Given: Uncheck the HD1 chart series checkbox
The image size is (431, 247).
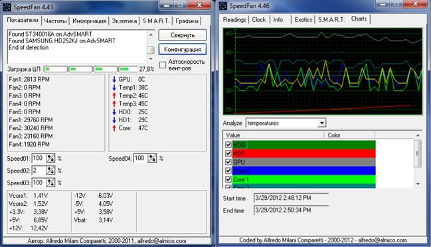Looking at the screenshot, I should point(228,153).
